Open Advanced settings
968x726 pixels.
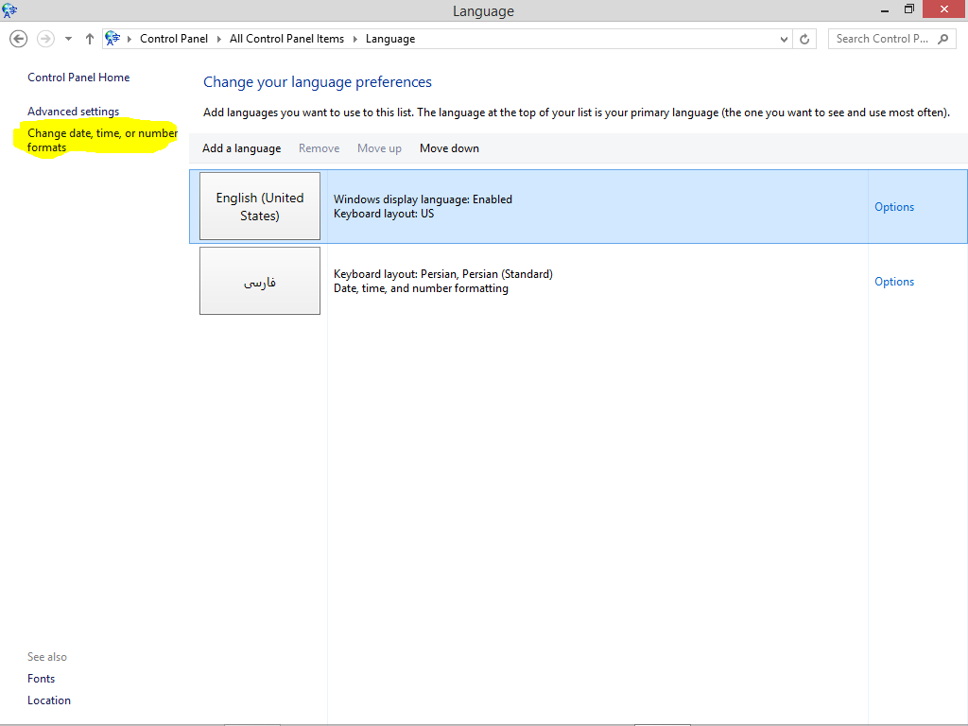74,112
